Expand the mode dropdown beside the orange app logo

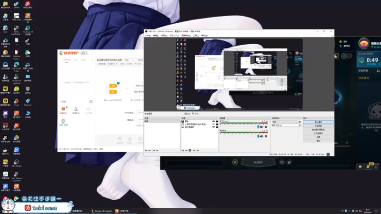point(84,53)
